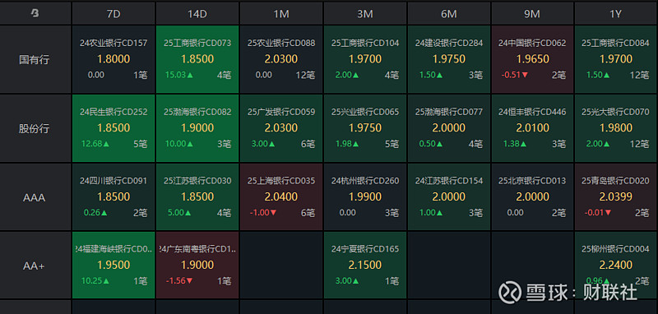Click the 2.0399 rate value
The height and width of the screenshot is (314, 658).
(x=615, y=196)
